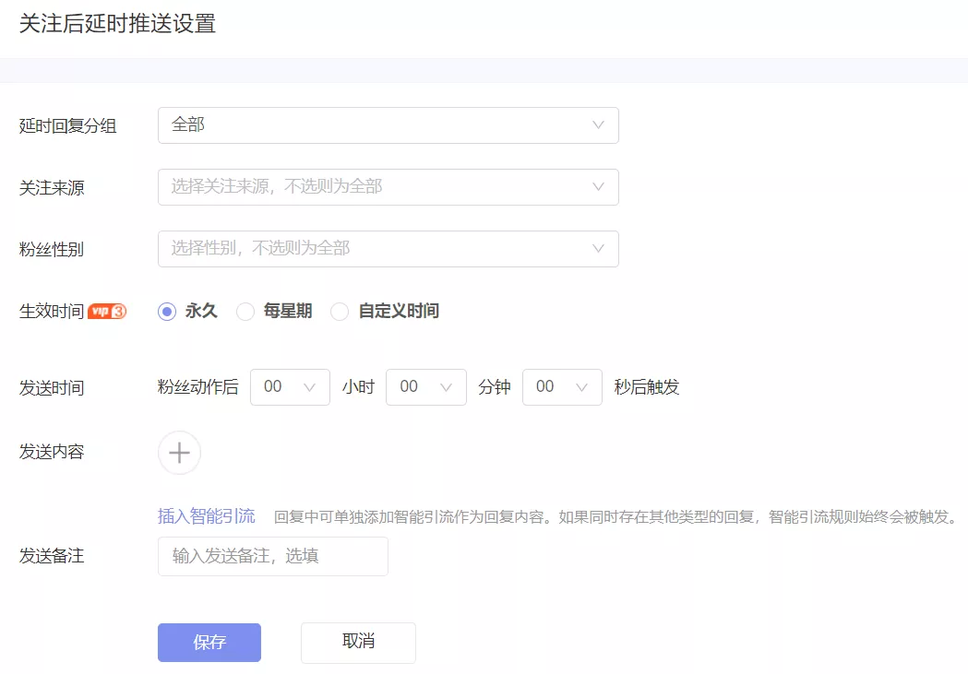Select the 永久 radio option
The width and height of the screenshot is (968, 674).
(165, 311)
